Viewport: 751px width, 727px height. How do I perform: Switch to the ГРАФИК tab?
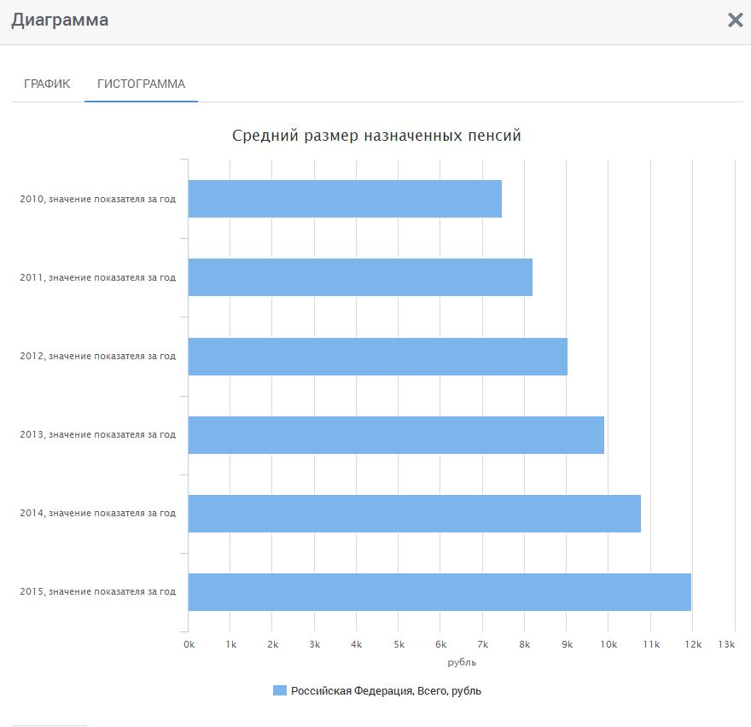click(47, 84)
